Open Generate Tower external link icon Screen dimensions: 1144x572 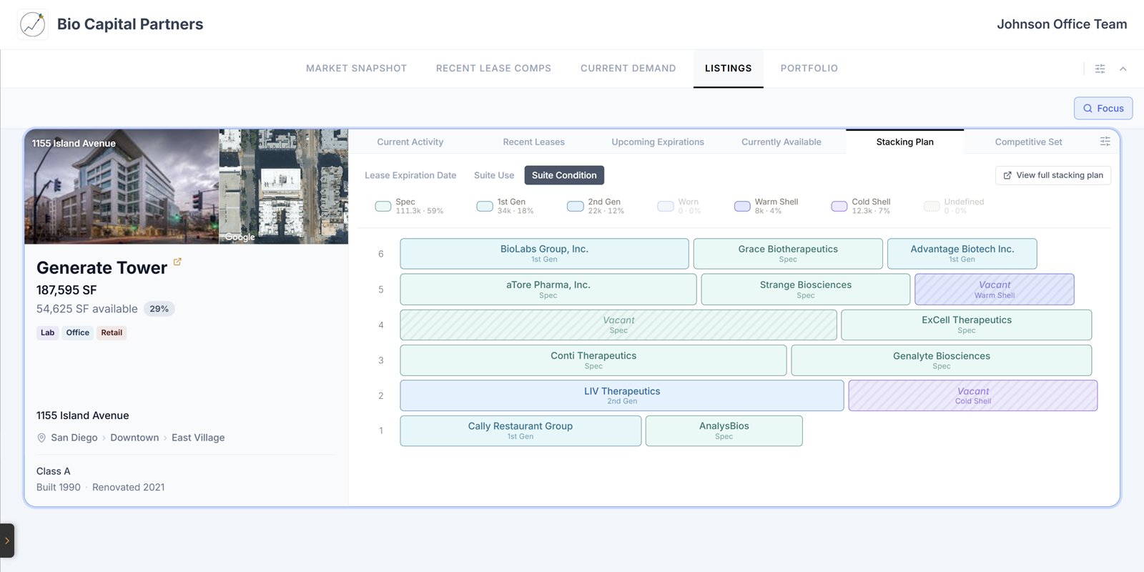[x=177, y=262]
